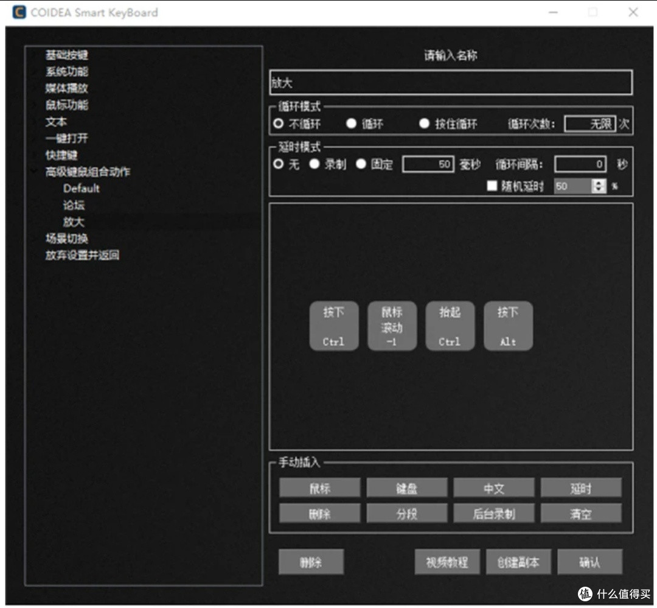The image size is (657, 608).
Task: Click the 鼠标 manual insert button
Action: point(320,488)
